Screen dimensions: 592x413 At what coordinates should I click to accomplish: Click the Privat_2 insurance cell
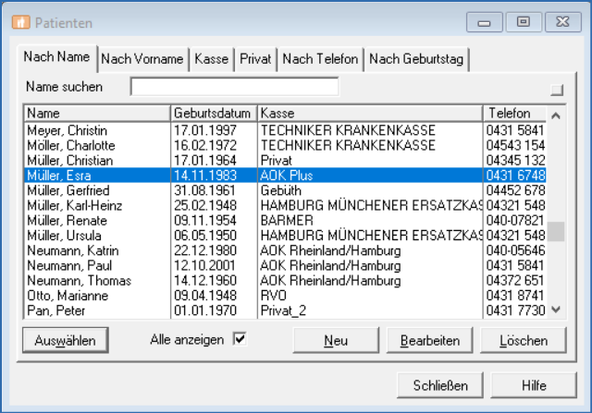[x=283, y=310]
